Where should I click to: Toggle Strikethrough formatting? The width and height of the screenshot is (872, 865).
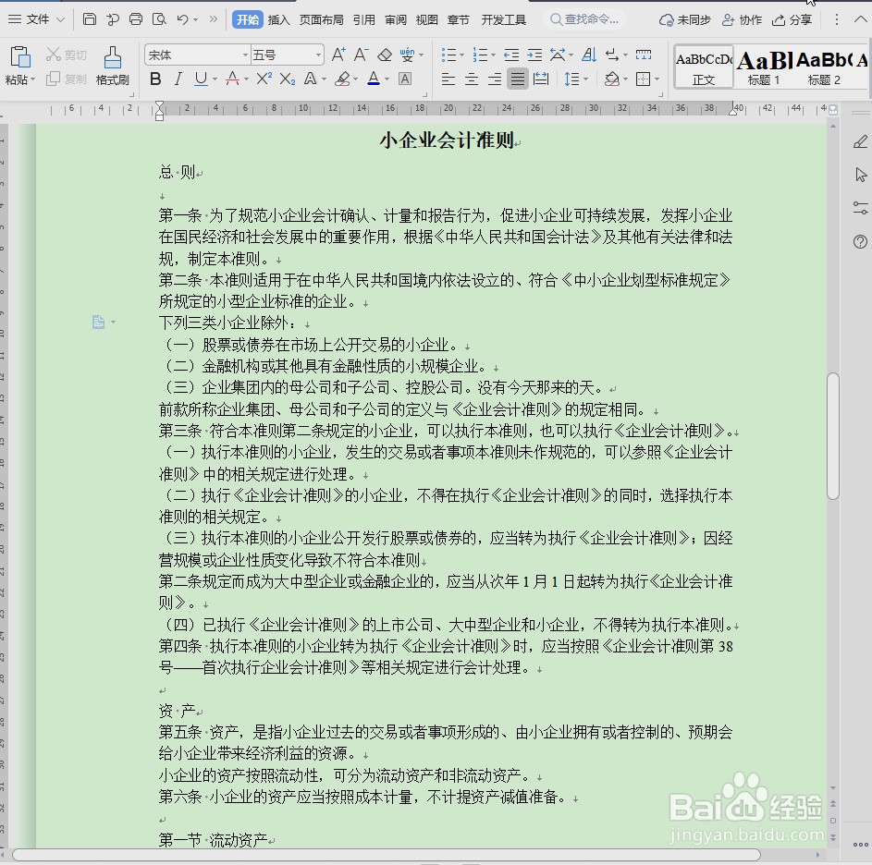pyautogui.click(x=232, y=79)
